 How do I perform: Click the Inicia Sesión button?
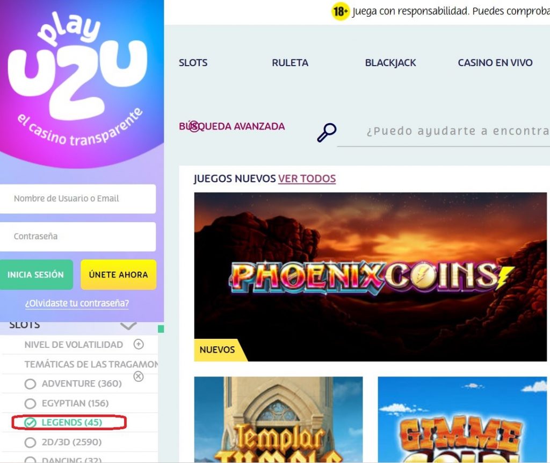point(36,275)
